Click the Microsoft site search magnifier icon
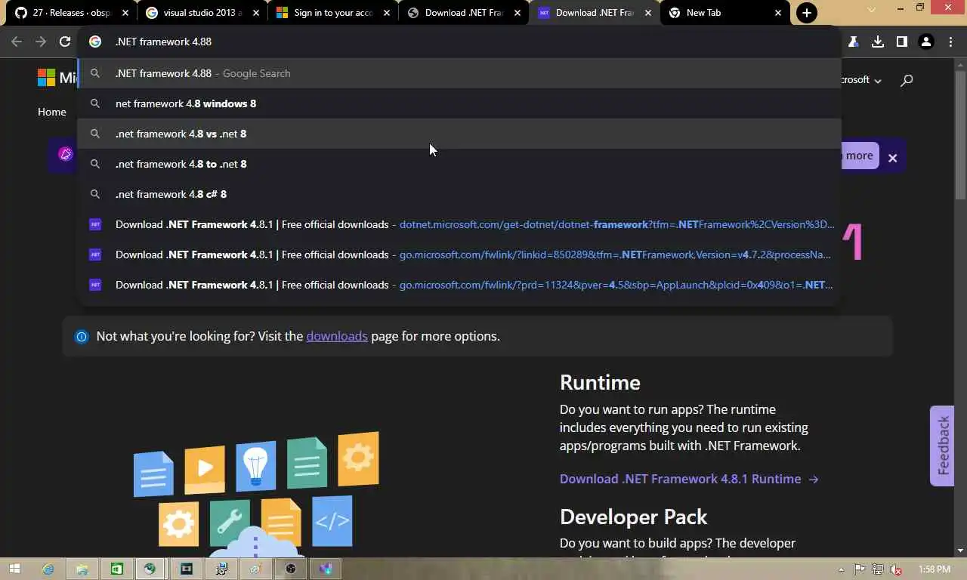The height and width of the screenshot is (580, 967). click(x=907, y=80)
